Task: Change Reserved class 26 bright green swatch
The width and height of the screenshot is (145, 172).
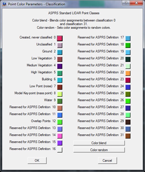Action: coord(128,101)
